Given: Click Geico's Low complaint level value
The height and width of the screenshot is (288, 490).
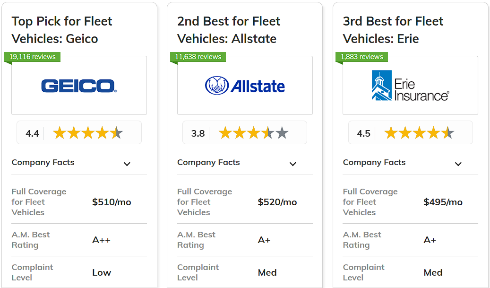Looking at the screenshot, I should pyautogui.click(x=102, y=272).
